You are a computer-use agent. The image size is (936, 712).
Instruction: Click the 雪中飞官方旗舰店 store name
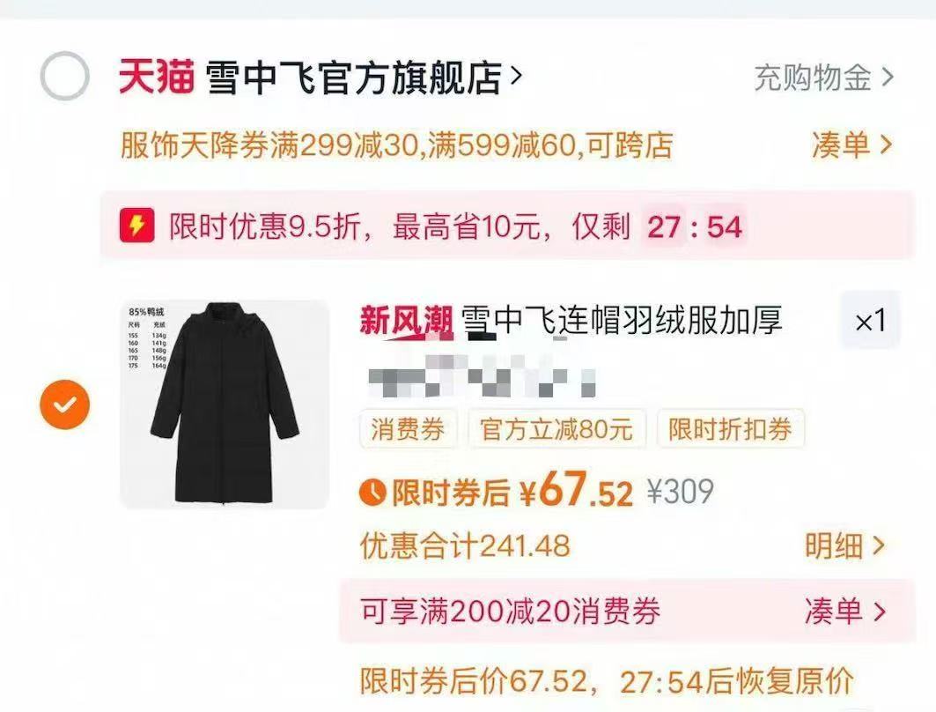(x=353, y=78)
